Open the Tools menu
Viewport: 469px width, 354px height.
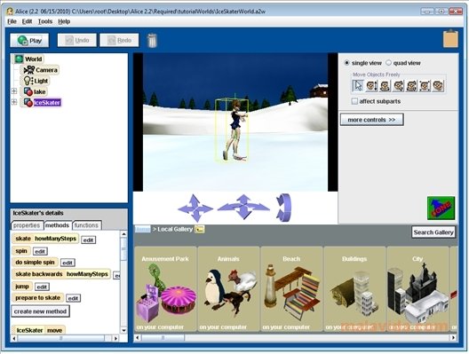45,21
